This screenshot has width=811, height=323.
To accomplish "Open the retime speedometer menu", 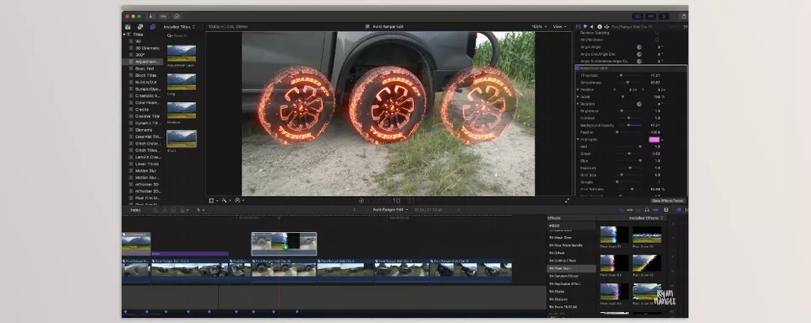I will (x=239, y=200).
